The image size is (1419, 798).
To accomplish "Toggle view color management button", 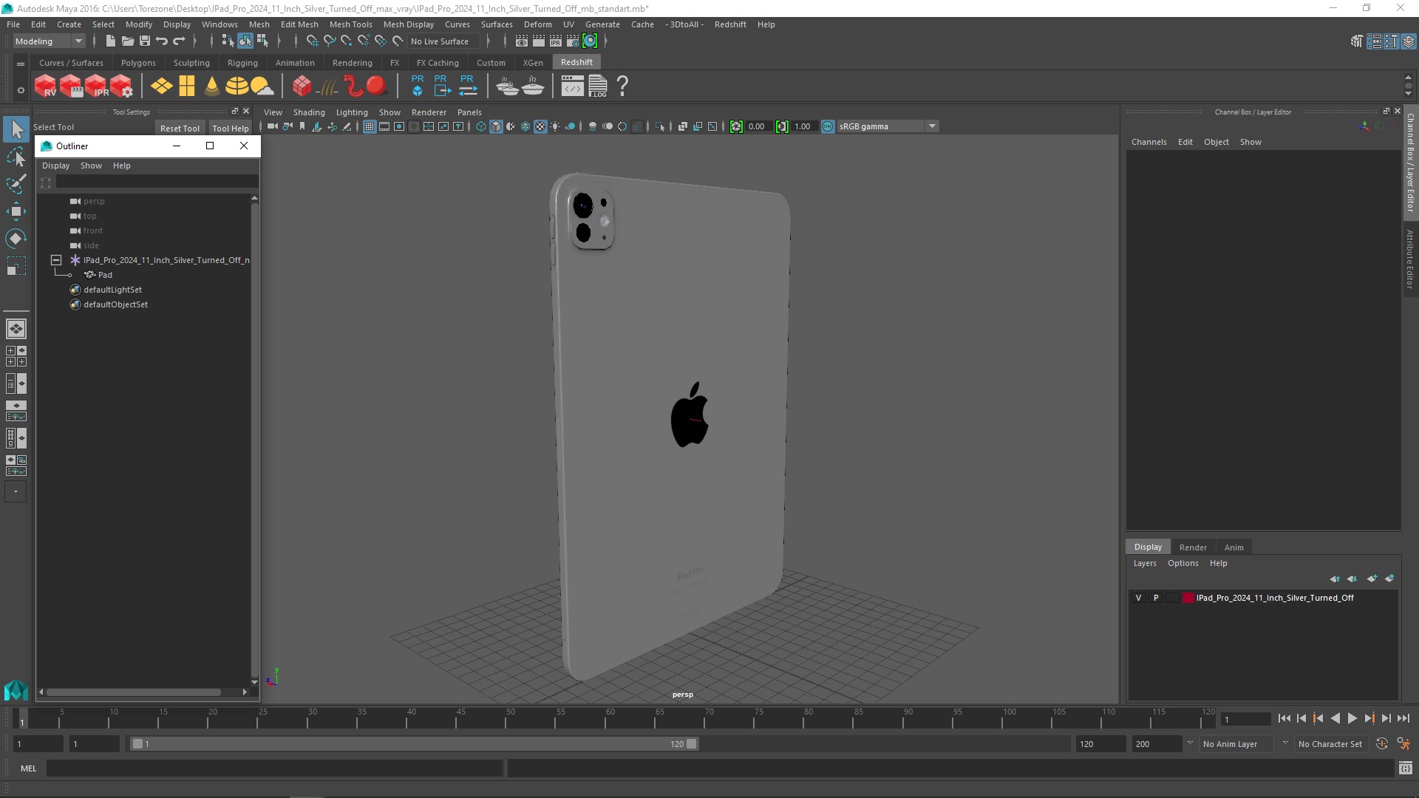I will point(828,126).
